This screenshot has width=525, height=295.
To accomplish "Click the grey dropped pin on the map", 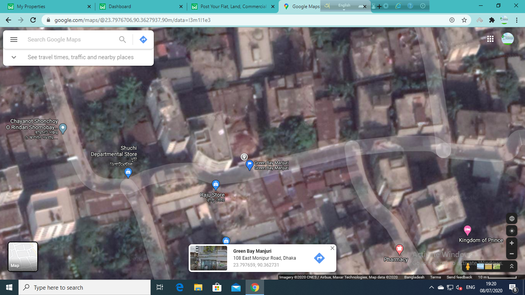I will pos(244,157).
